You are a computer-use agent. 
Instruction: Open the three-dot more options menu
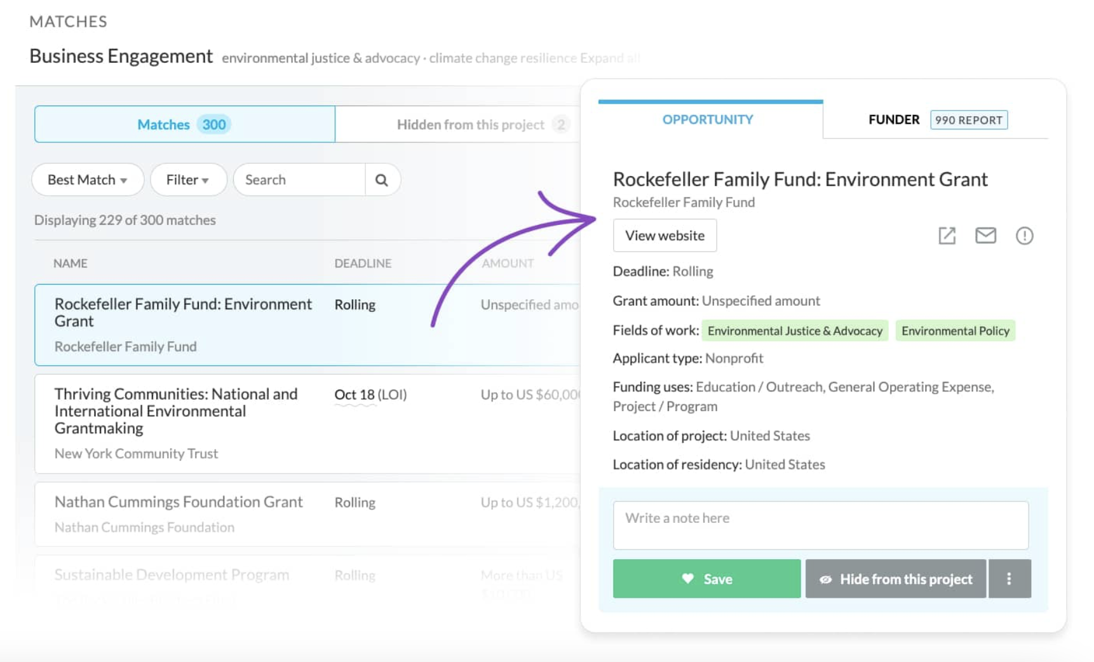pyautogui.click(x=1009, y=579)
